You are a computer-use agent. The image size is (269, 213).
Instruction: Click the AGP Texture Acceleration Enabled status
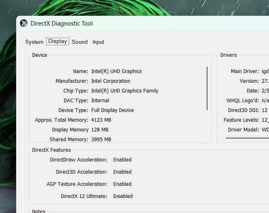coord(122,184)
